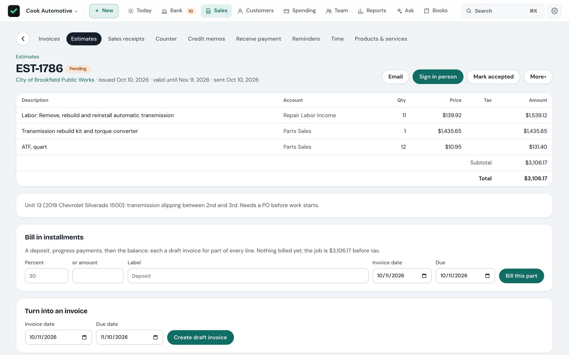The height and width of the screenshot is (355, 569).
Task: Click the Cook Automotive checkmark logo
Action: pos(14,11)
